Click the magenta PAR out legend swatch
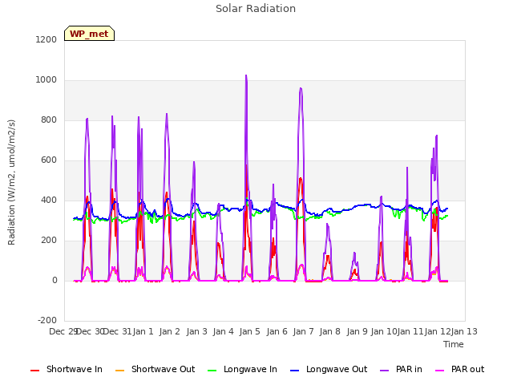The width and height of the screenshot is (513, 385). [440, 371]
